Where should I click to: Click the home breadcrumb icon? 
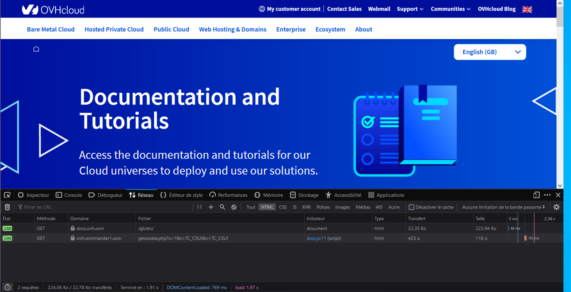click(x=36, y=49)
